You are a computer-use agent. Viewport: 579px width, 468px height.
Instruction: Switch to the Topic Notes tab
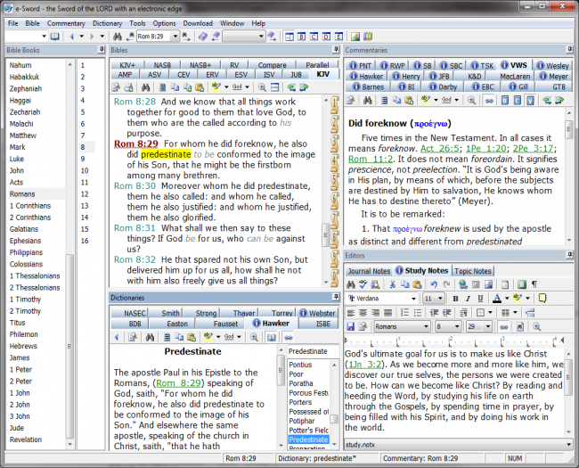pyautogui.click(x=473, y=271)
